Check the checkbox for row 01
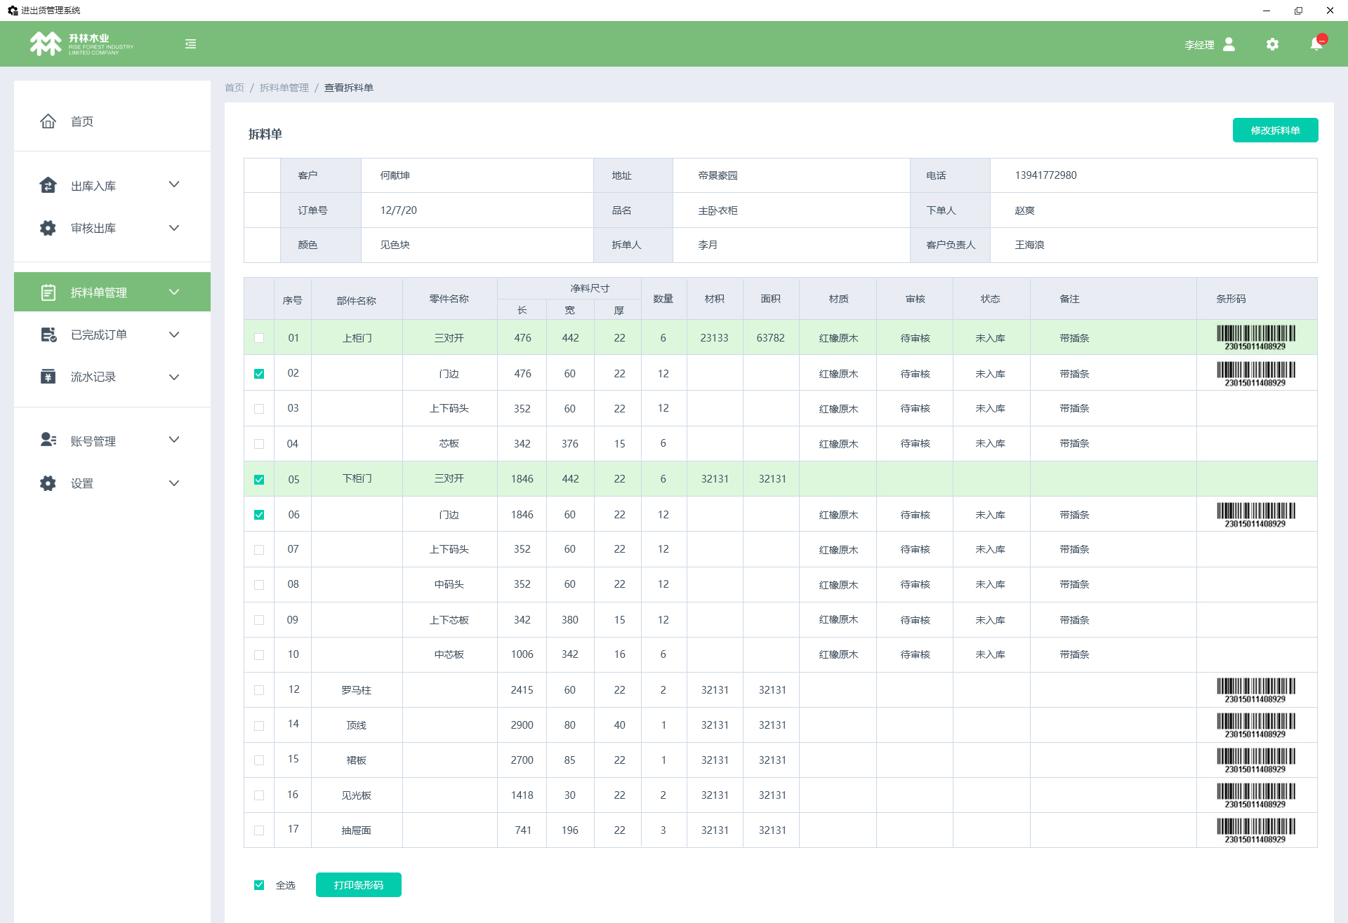 click(x=259, y=338)
